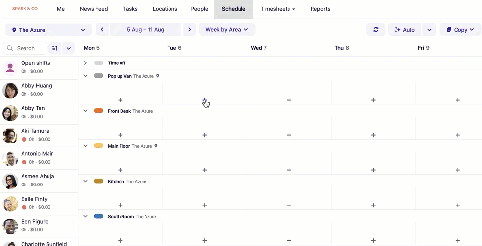
Task: Go to next week arrow
Action: (189, 30)
